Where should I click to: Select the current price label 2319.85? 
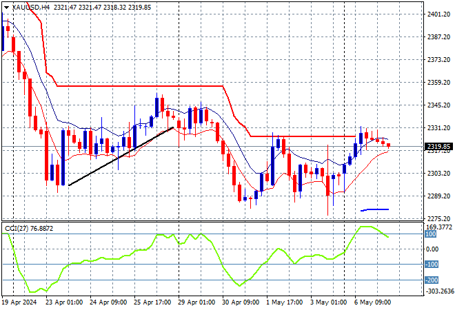438,147
